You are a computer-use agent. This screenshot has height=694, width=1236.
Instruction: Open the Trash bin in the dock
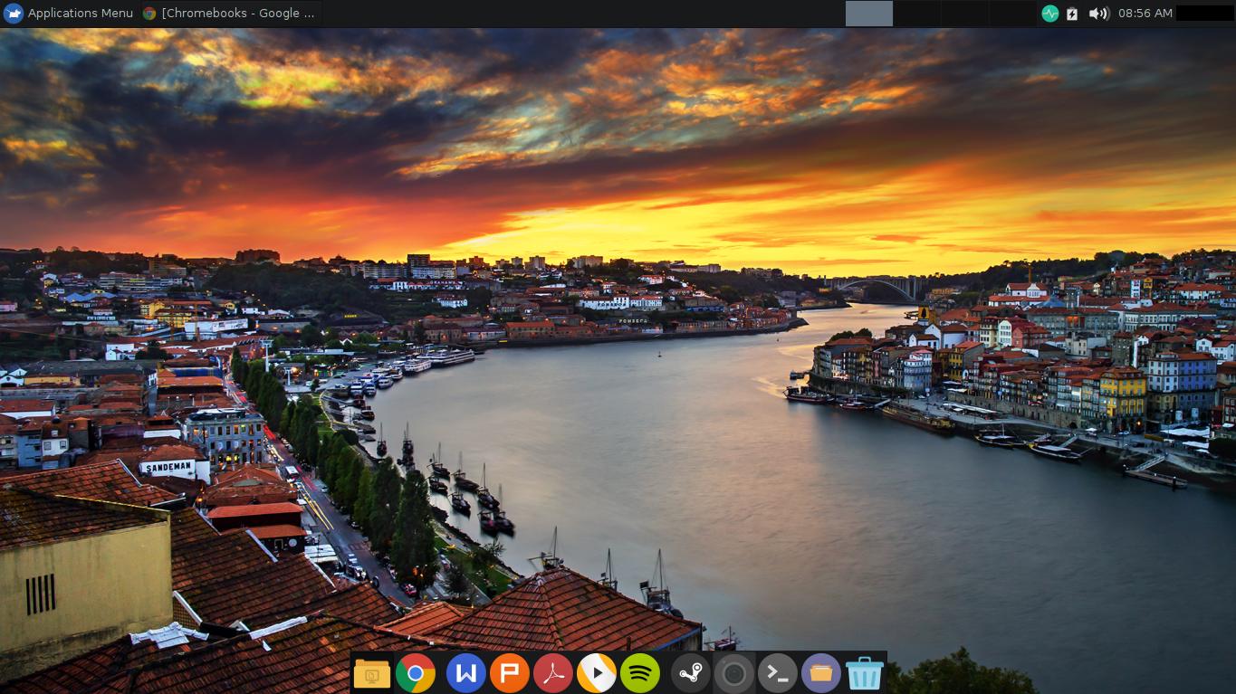click(x=865, y=673)
